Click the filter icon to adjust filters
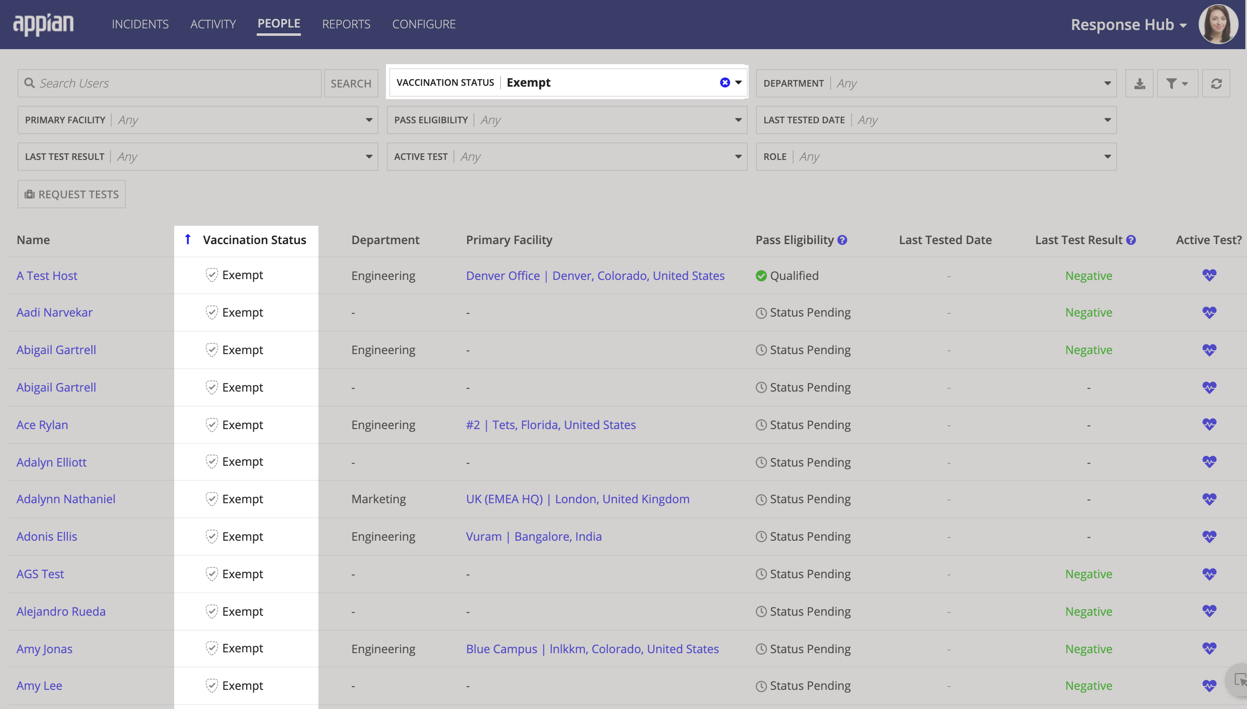 [x=1178, y=83]
